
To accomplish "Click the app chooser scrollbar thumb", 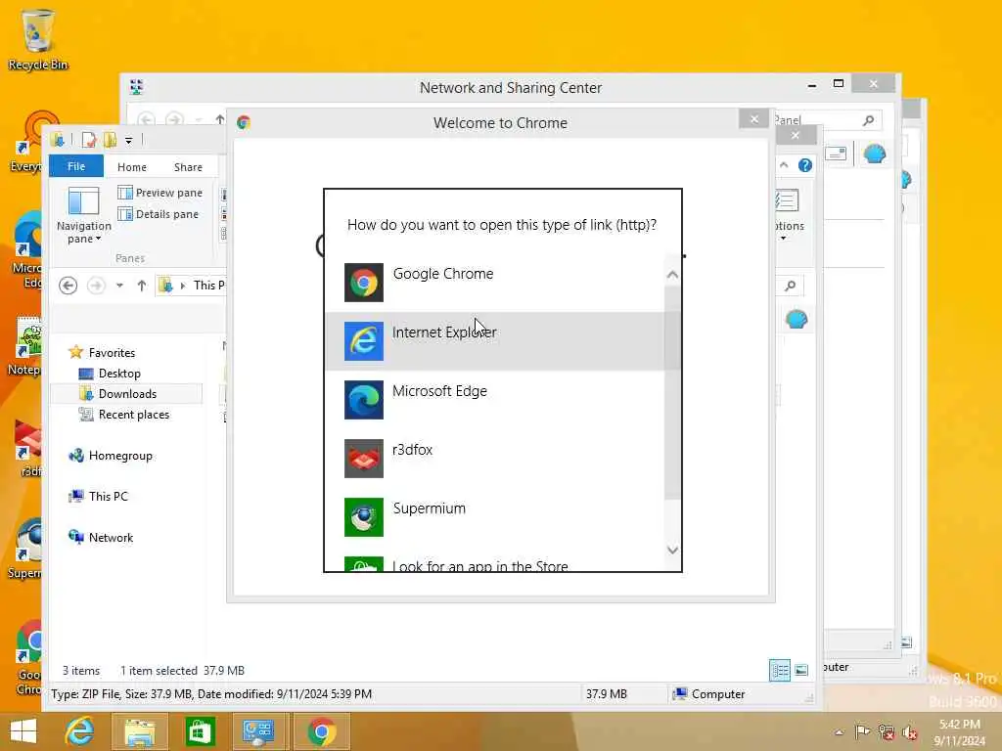I will pos(672,392).
